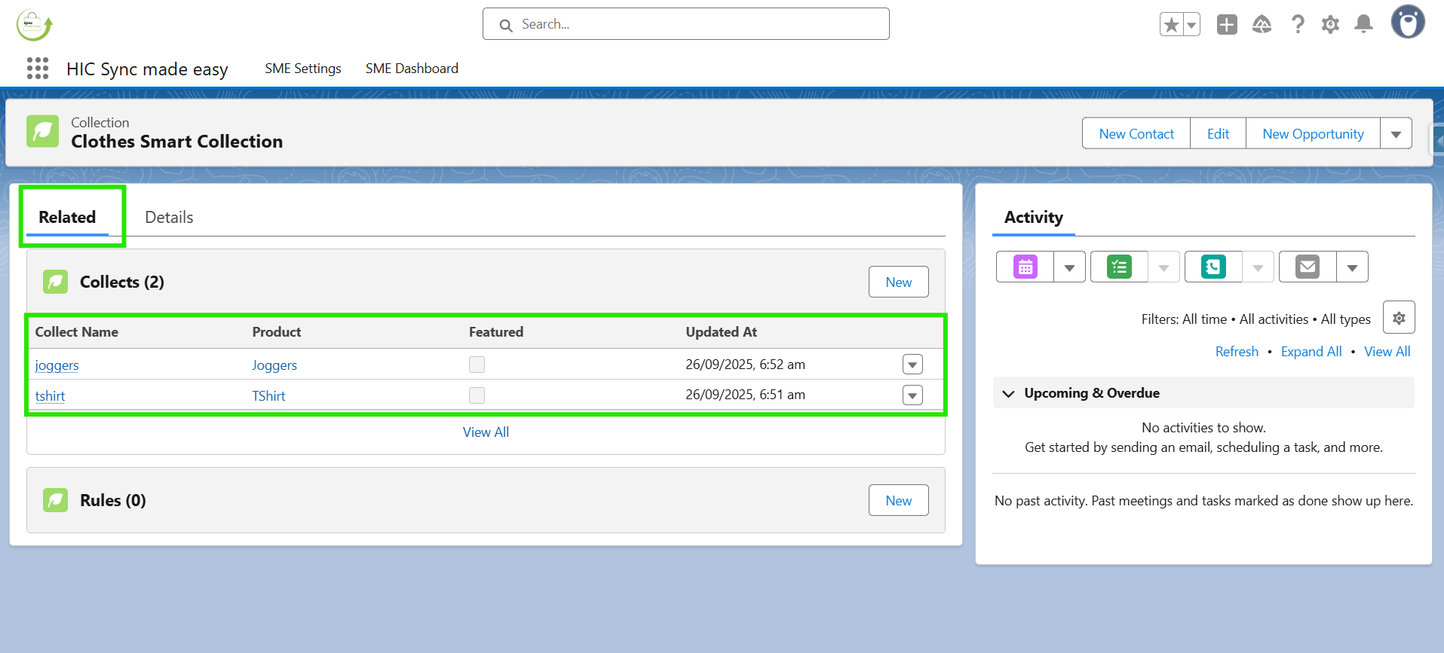The width and height of the screenshot is (1444, 653).
Task: Click the Rules related list icon
Action: (55, 500)
